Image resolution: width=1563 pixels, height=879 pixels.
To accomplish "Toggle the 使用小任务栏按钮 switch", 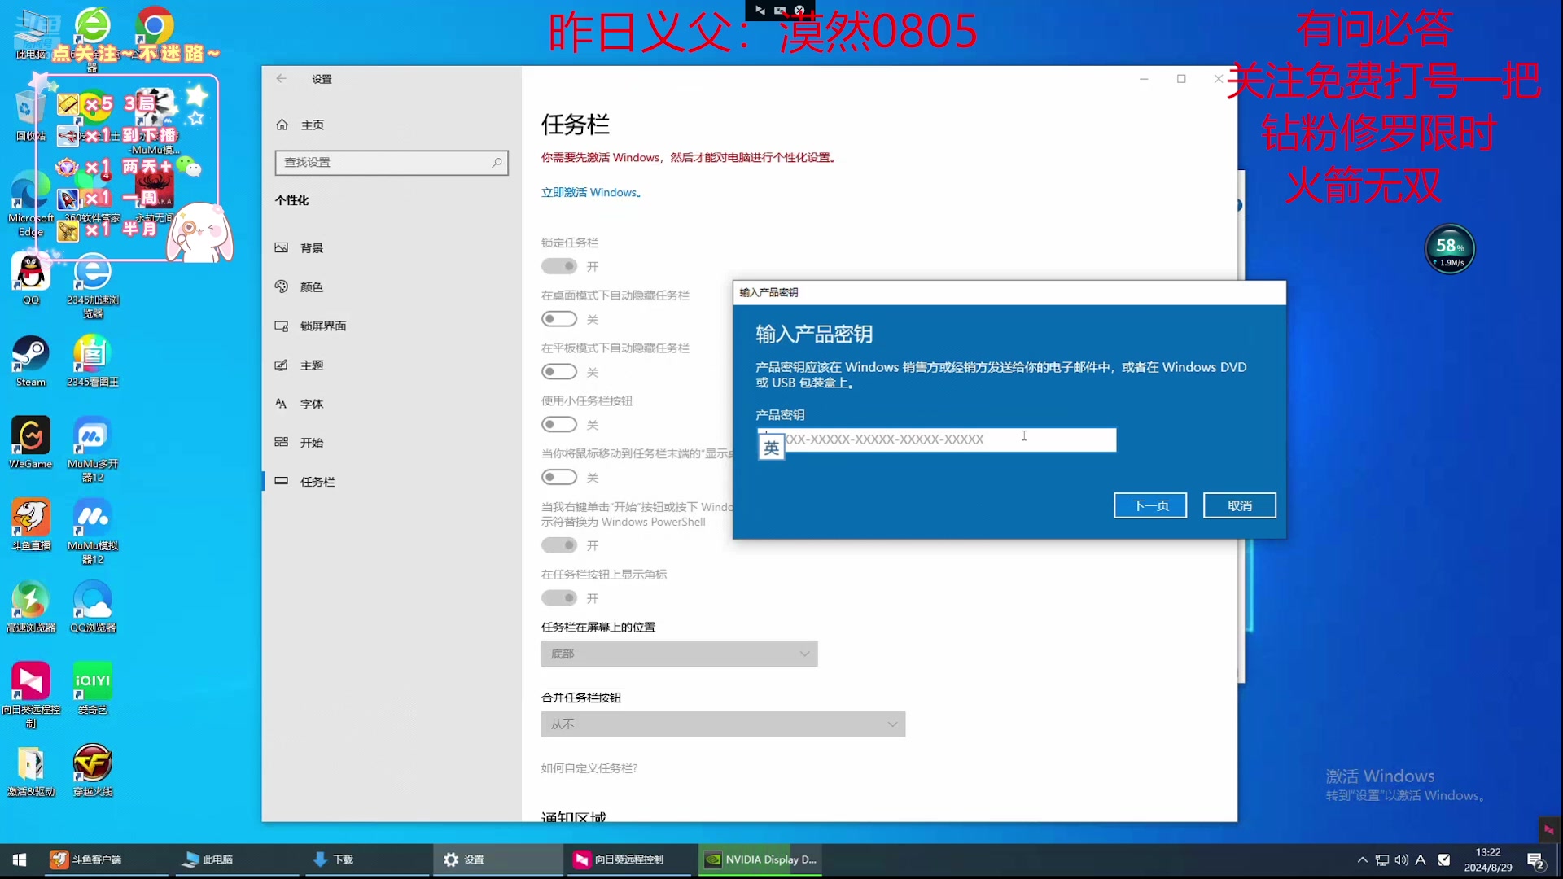I will 559,425.
